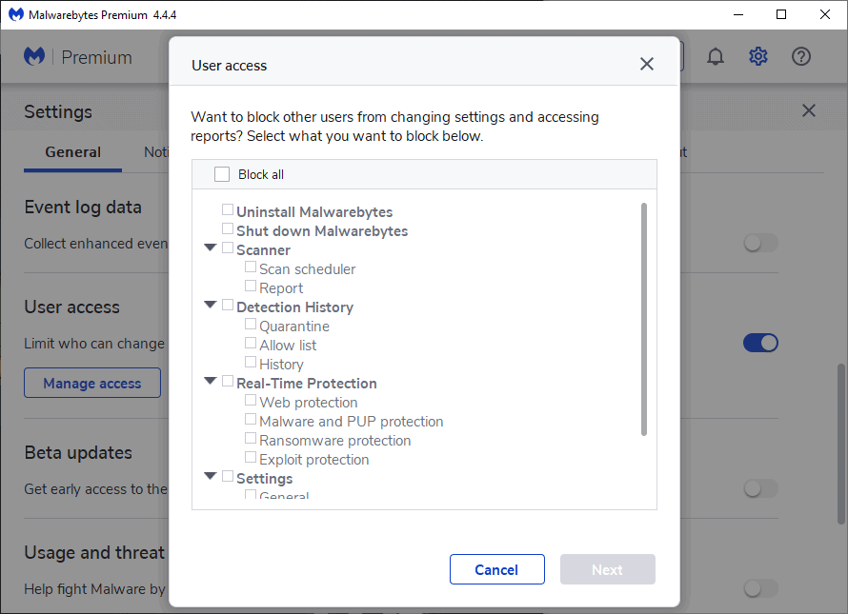The width and height of the screenshot is (848, 614).
Task: Click the Malwarebytes icon in the title bar
Action: (x=15, y=14)
